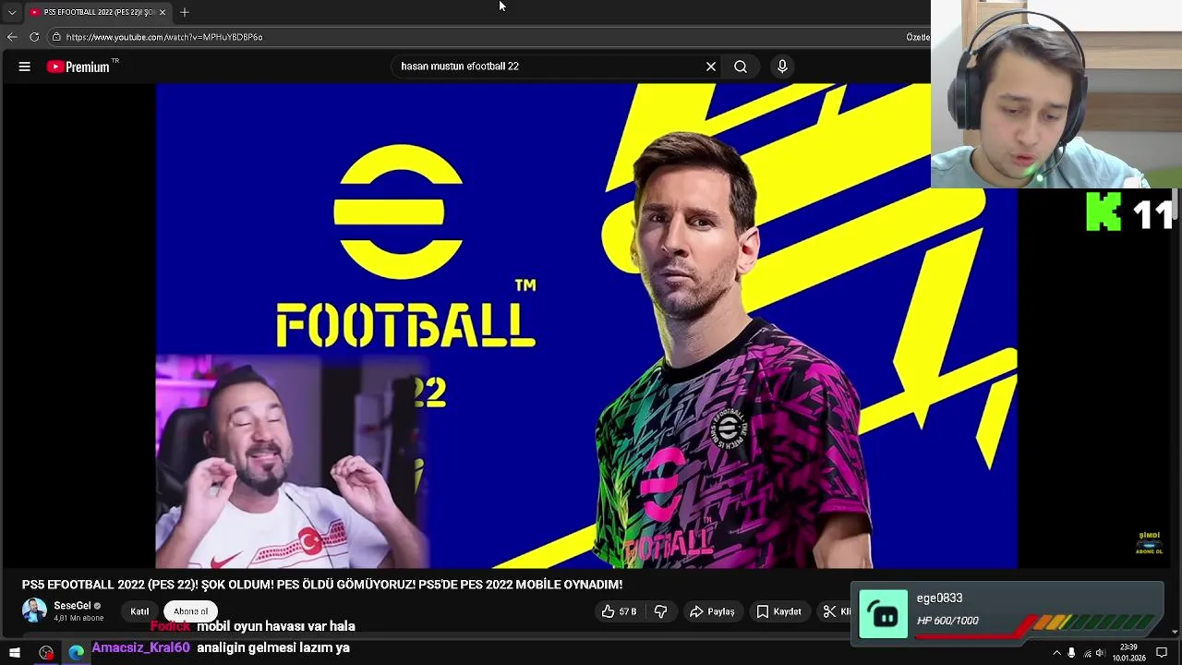Dislike the video
The image size is (1182, 665).
point(660,611)
